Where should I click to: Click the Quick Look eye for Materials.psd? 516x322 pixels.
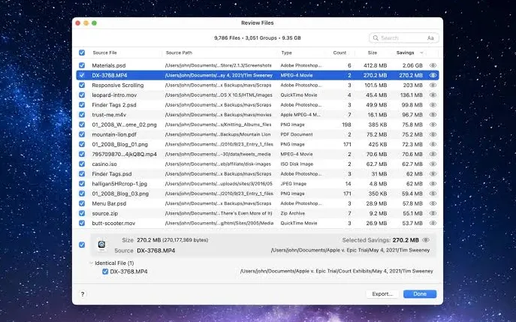pyautogui.click(x=433, y=65)
